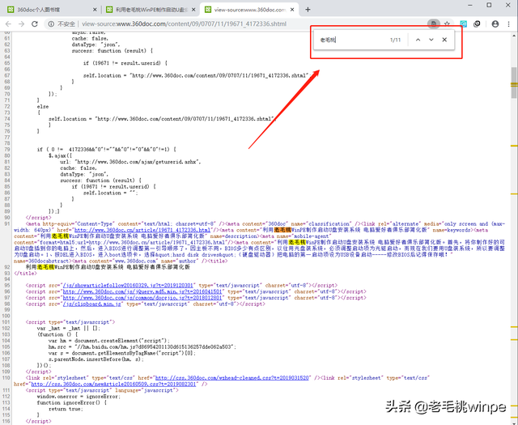
Task: Click the vertical scrollbar thumb
Action: point(514,83)
